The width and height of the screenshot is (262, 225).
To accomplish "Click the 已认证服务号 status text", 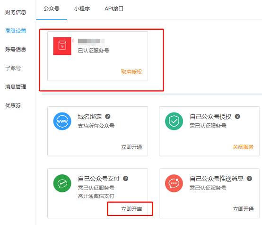I will click(x=94, y=51).
